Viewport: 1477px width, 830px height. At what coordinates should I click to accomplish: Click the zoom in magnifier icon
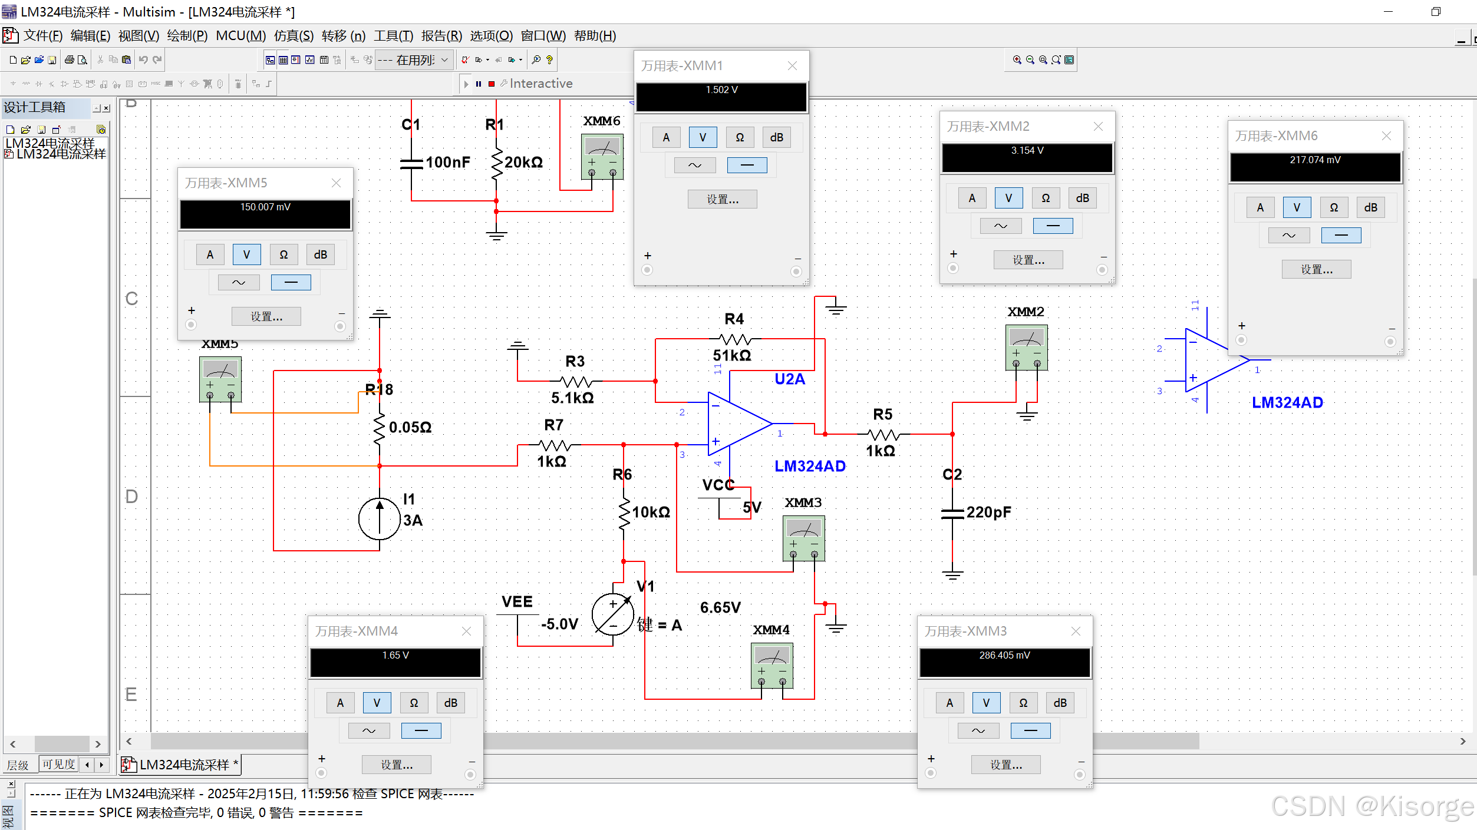coord(1017,59)
